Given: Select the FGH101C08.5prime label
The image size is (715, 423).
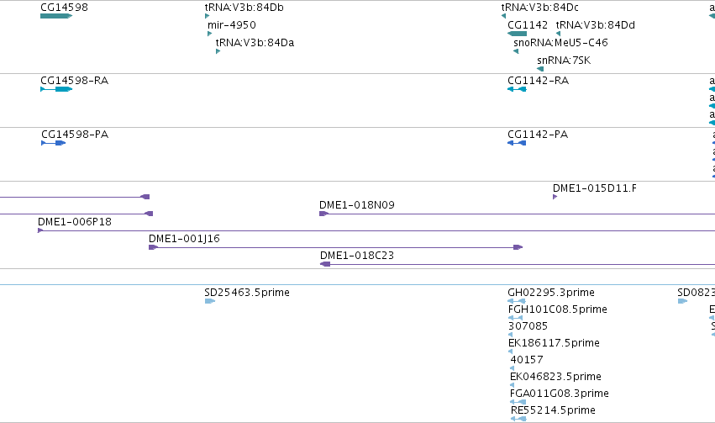Looking at the screenshot, I should pos(558,309).
